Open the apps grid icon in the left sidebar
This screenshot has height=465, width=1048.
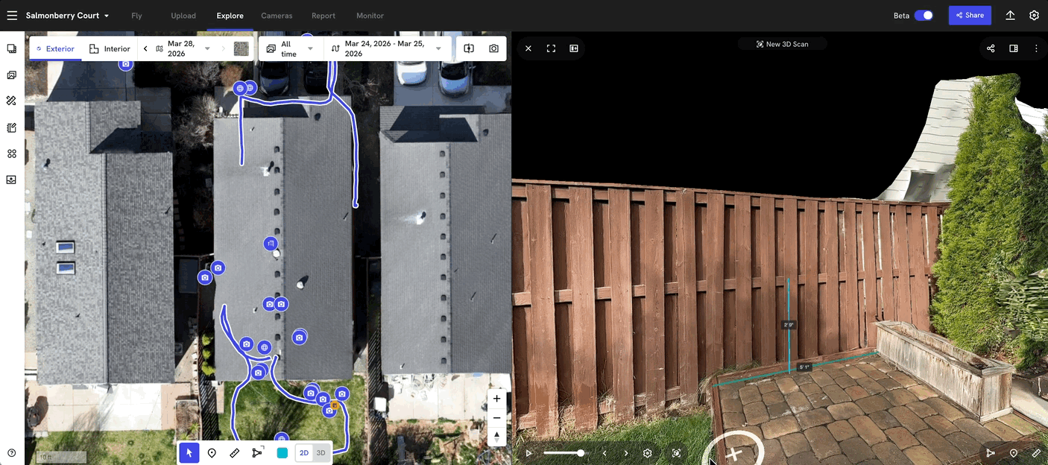coord(12,154)
